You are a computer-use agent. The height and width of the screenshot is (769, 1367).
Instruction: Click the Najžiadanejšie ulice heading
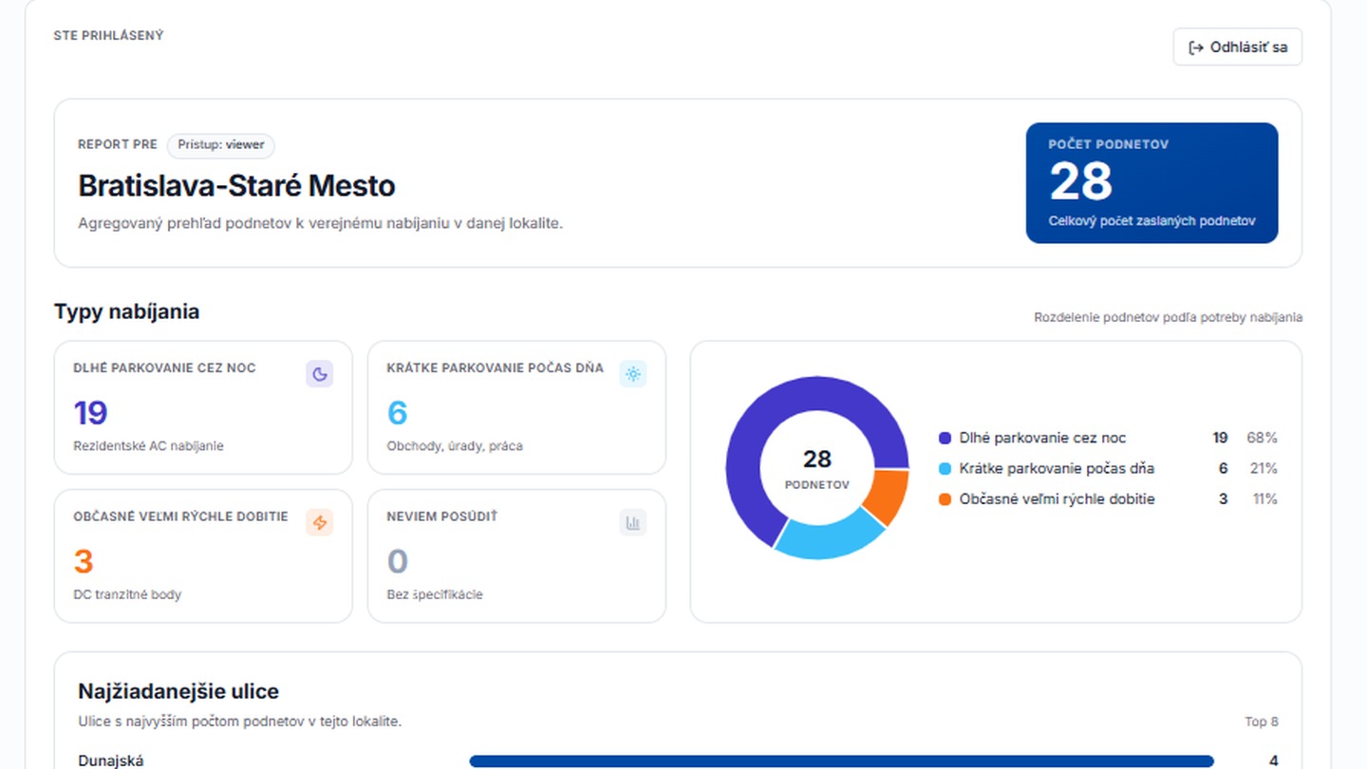click(178, 691)
